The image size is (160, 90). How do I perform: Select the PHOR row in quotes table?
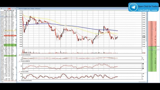[x=8, y=15]
